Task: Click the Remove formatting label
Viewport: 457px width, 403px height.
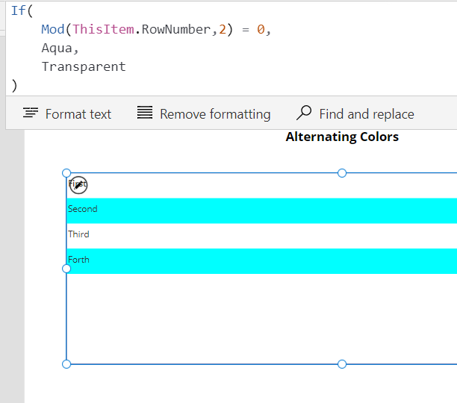Action: pyautogui.click(x=215, y=114)
